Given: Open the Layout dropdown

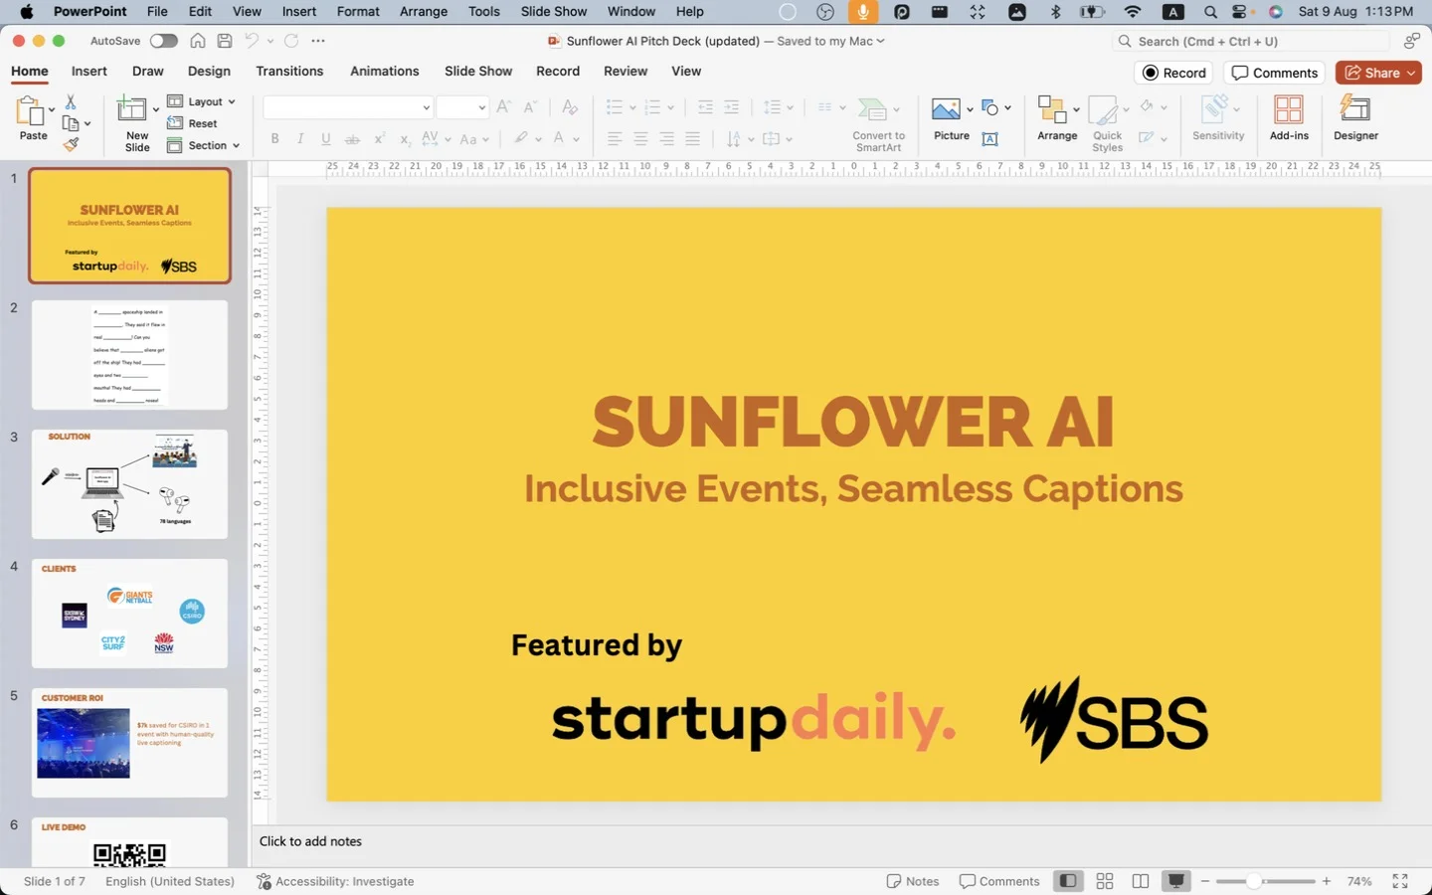Looking at the screenshot, I should click(201, 101).
